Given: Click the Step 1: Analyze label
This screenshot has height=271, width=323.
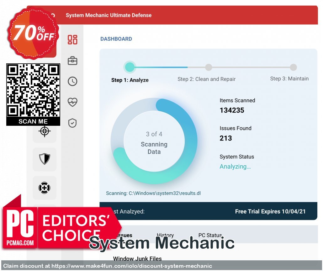Looking at the screenshot, I should 130,80.
